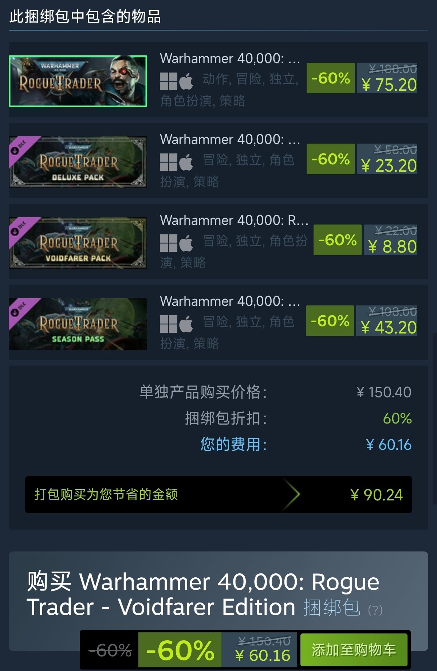Click the bundle savings ¥ 90.24 banner
437x671 pixels.
tap(219, 495)
